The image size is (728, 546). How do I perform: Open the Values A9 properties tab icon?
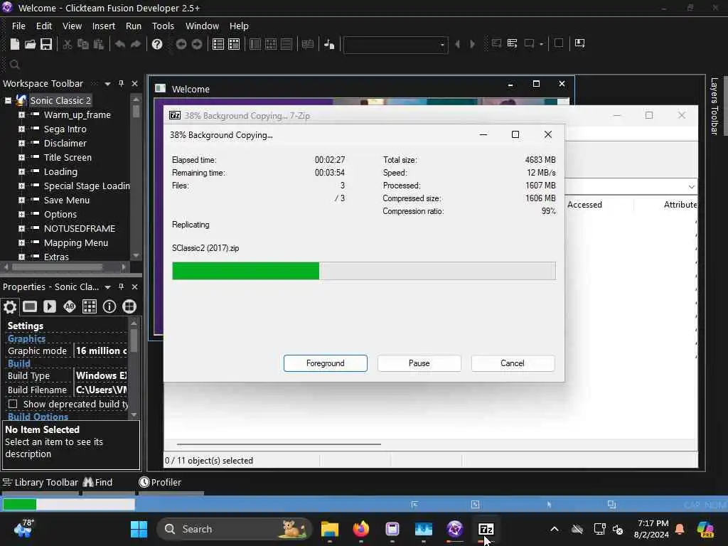(70, 307)
